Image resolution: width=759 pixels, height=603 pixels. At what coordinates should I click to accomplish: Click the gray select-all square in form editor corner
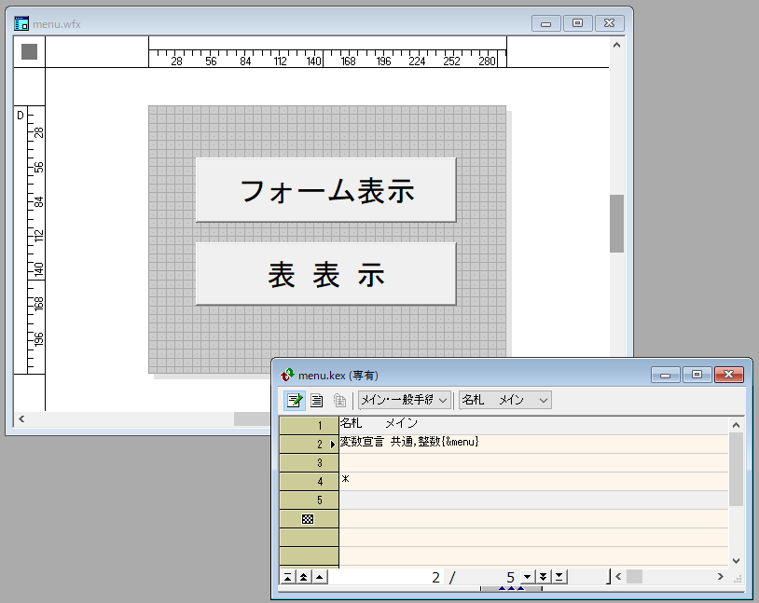coord(30,52)
